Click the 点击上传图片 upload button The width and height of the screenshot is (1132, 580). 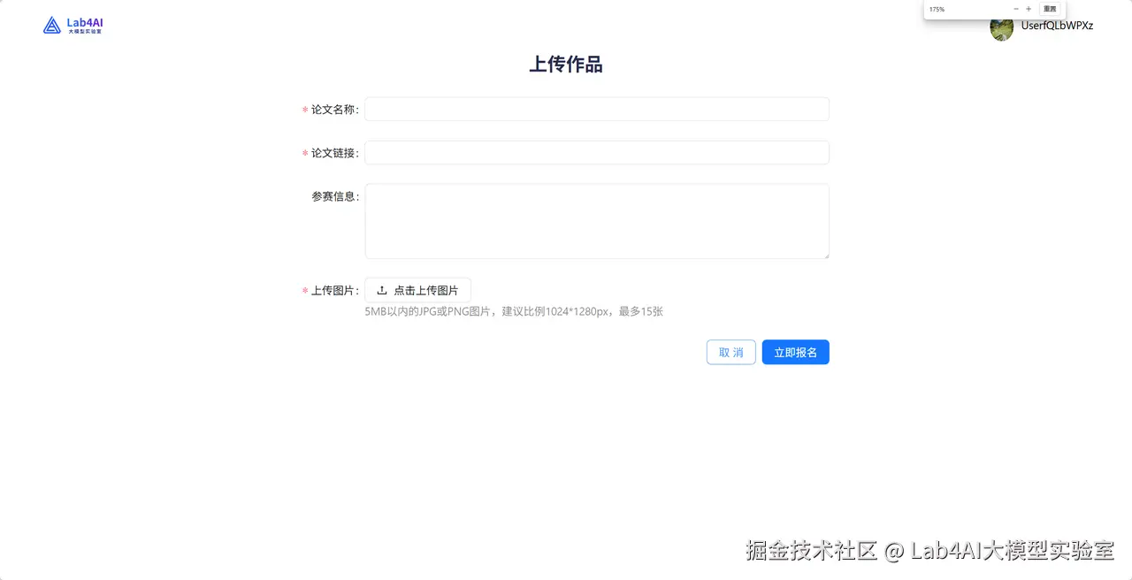(x=417, y=290)
